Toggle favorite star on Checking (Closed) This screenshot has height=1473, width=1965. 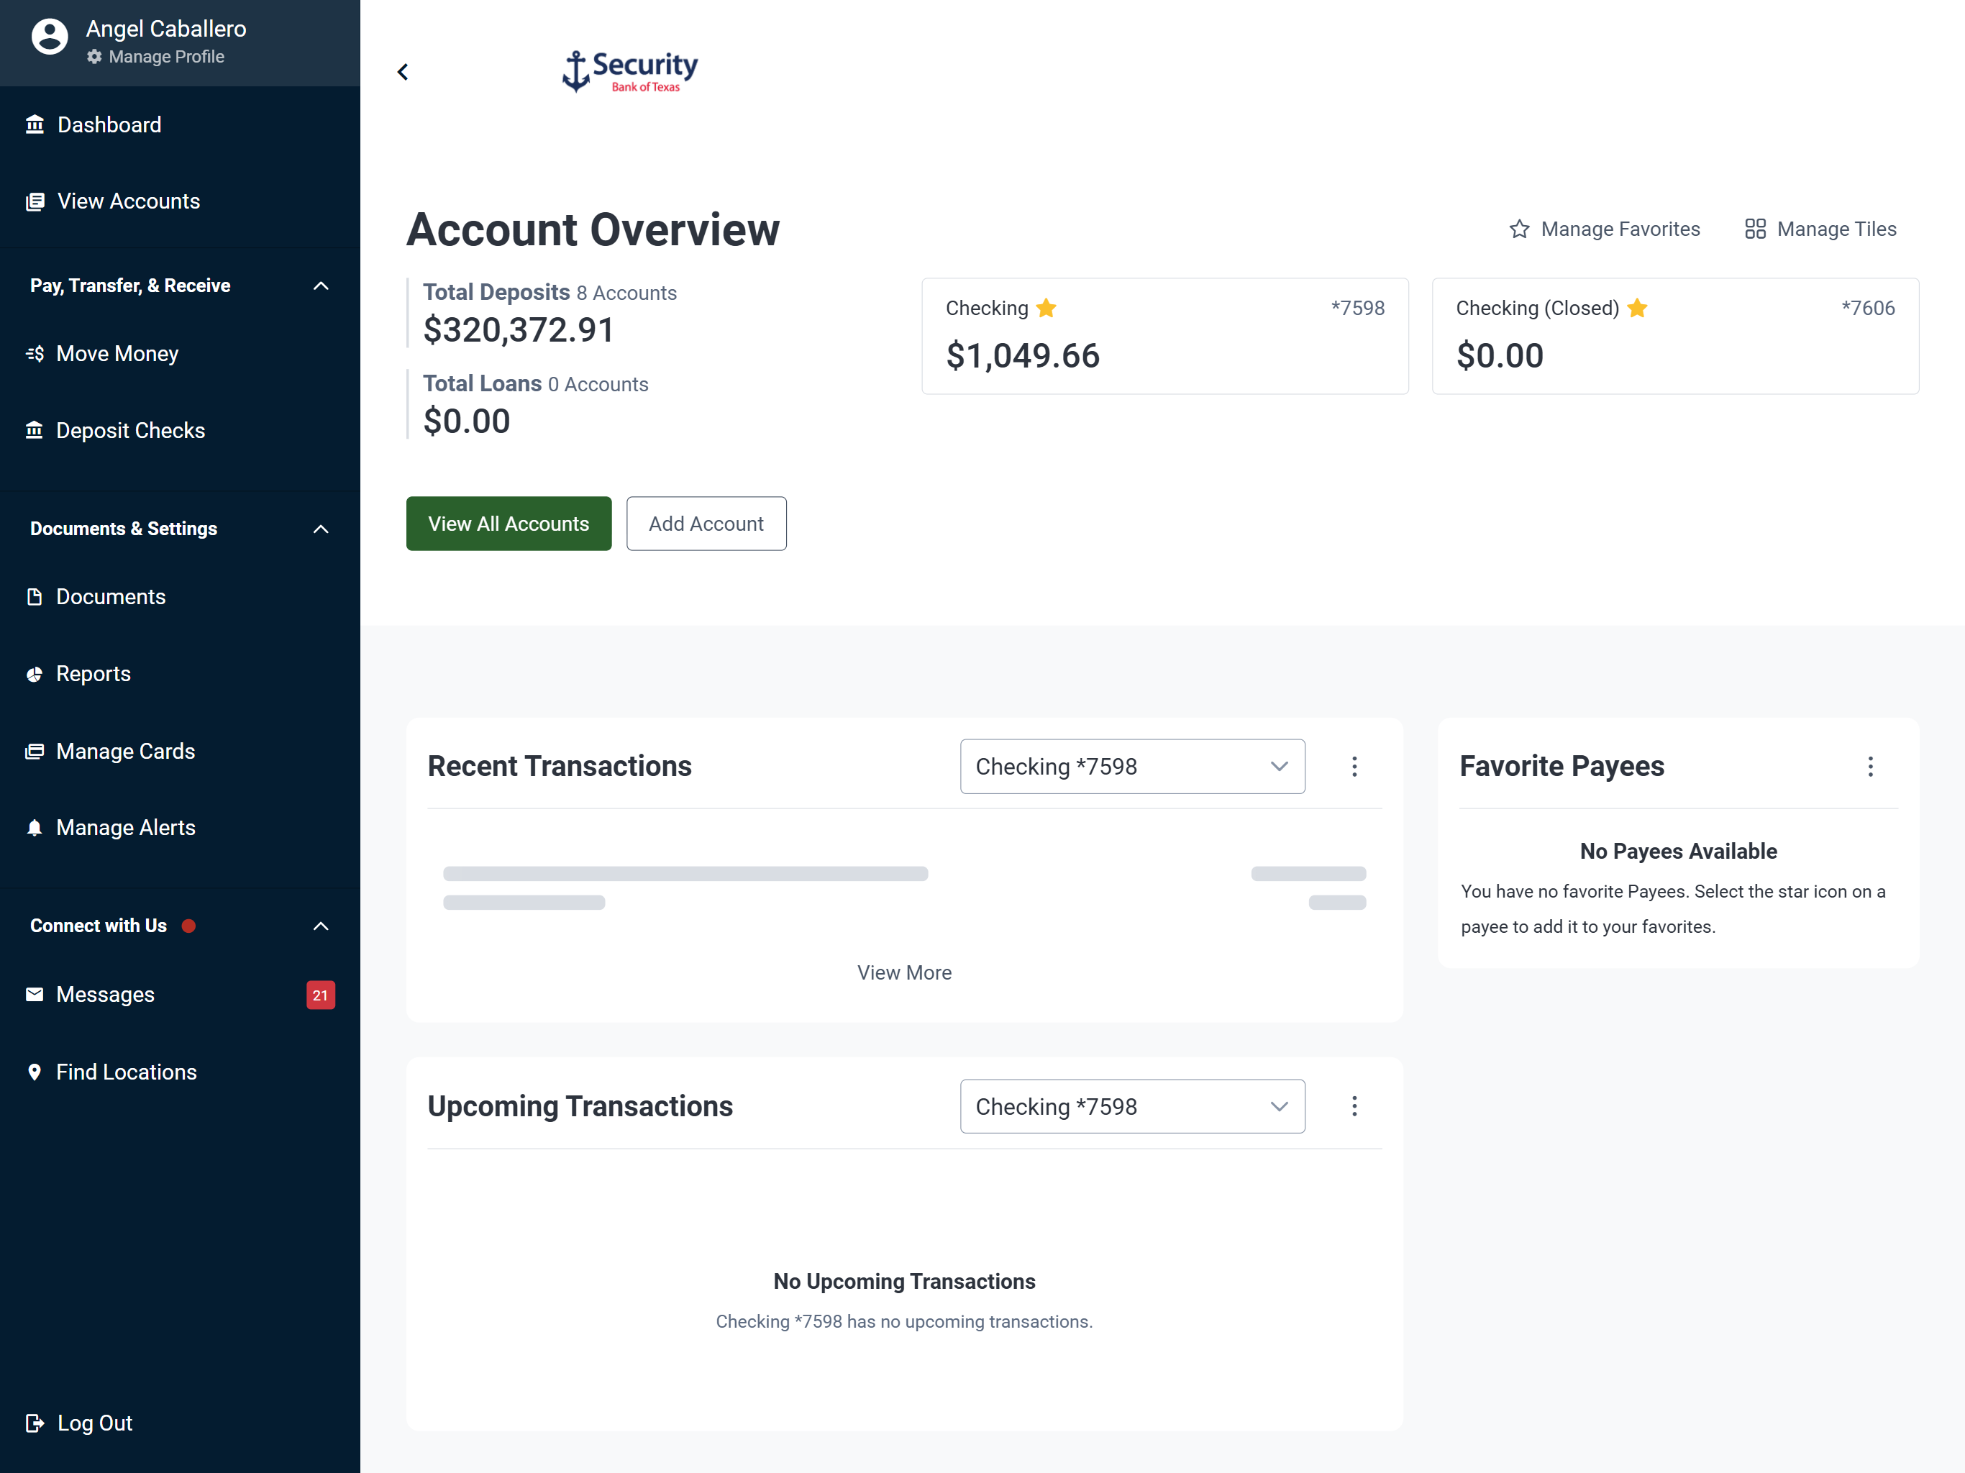click(1637, 309)
